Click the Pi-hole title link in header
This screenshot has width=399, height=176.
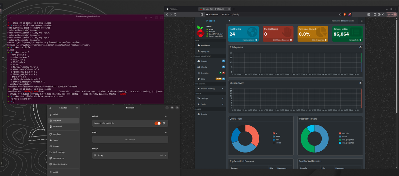point(210,21)
